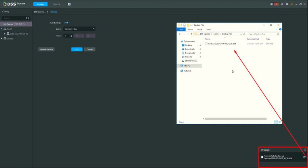308x168 pixels.
Task: Click Explorer back arrow
Action: point(179,34)
